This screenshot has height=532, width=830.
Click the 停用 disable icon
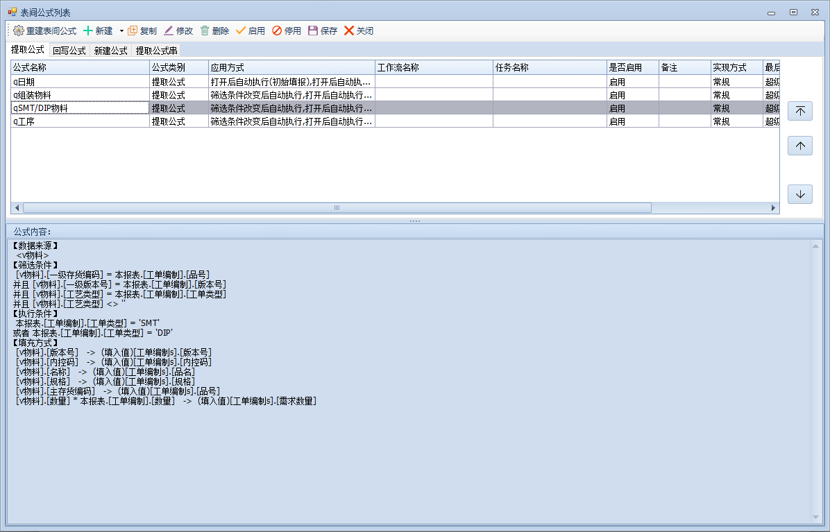click(x=277, y=31)
